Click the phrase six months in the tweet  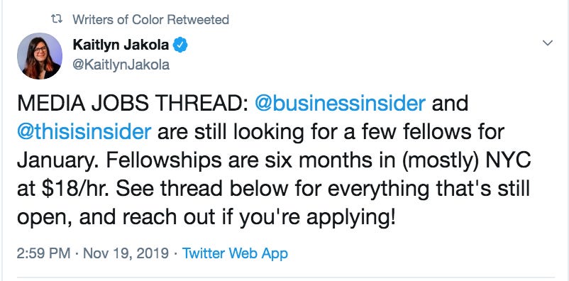[298, 160]
